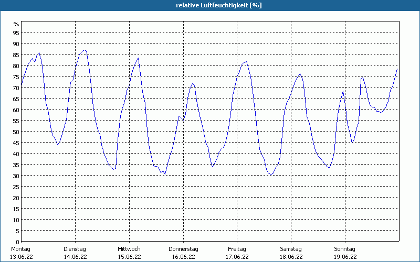Viewport: 420px width, 262px height.
Task: Click the humidity peak on Dienstag near 87%
Action: coord(85,50)
